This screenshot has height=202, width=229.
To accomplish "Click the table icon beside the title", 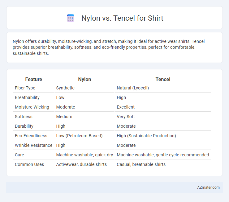I will pos(71,18).
